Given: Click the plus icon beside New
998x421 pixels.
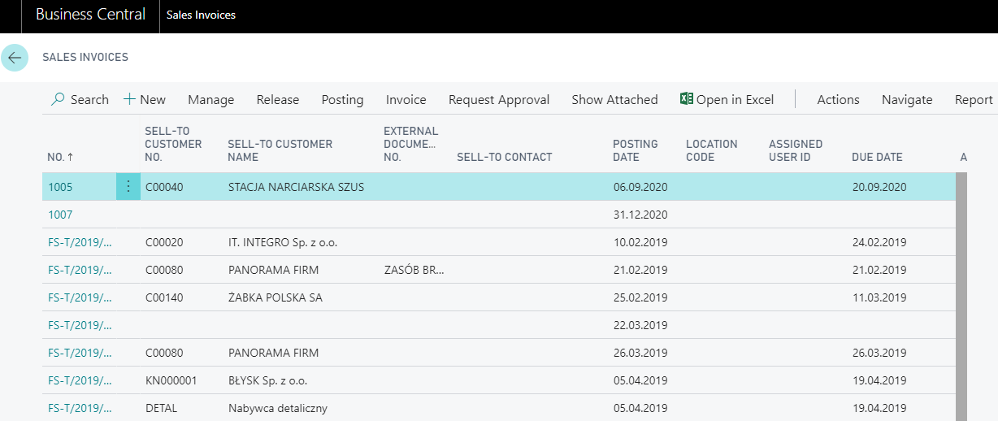Looking at the screenshot, I should tap(129, 99).
